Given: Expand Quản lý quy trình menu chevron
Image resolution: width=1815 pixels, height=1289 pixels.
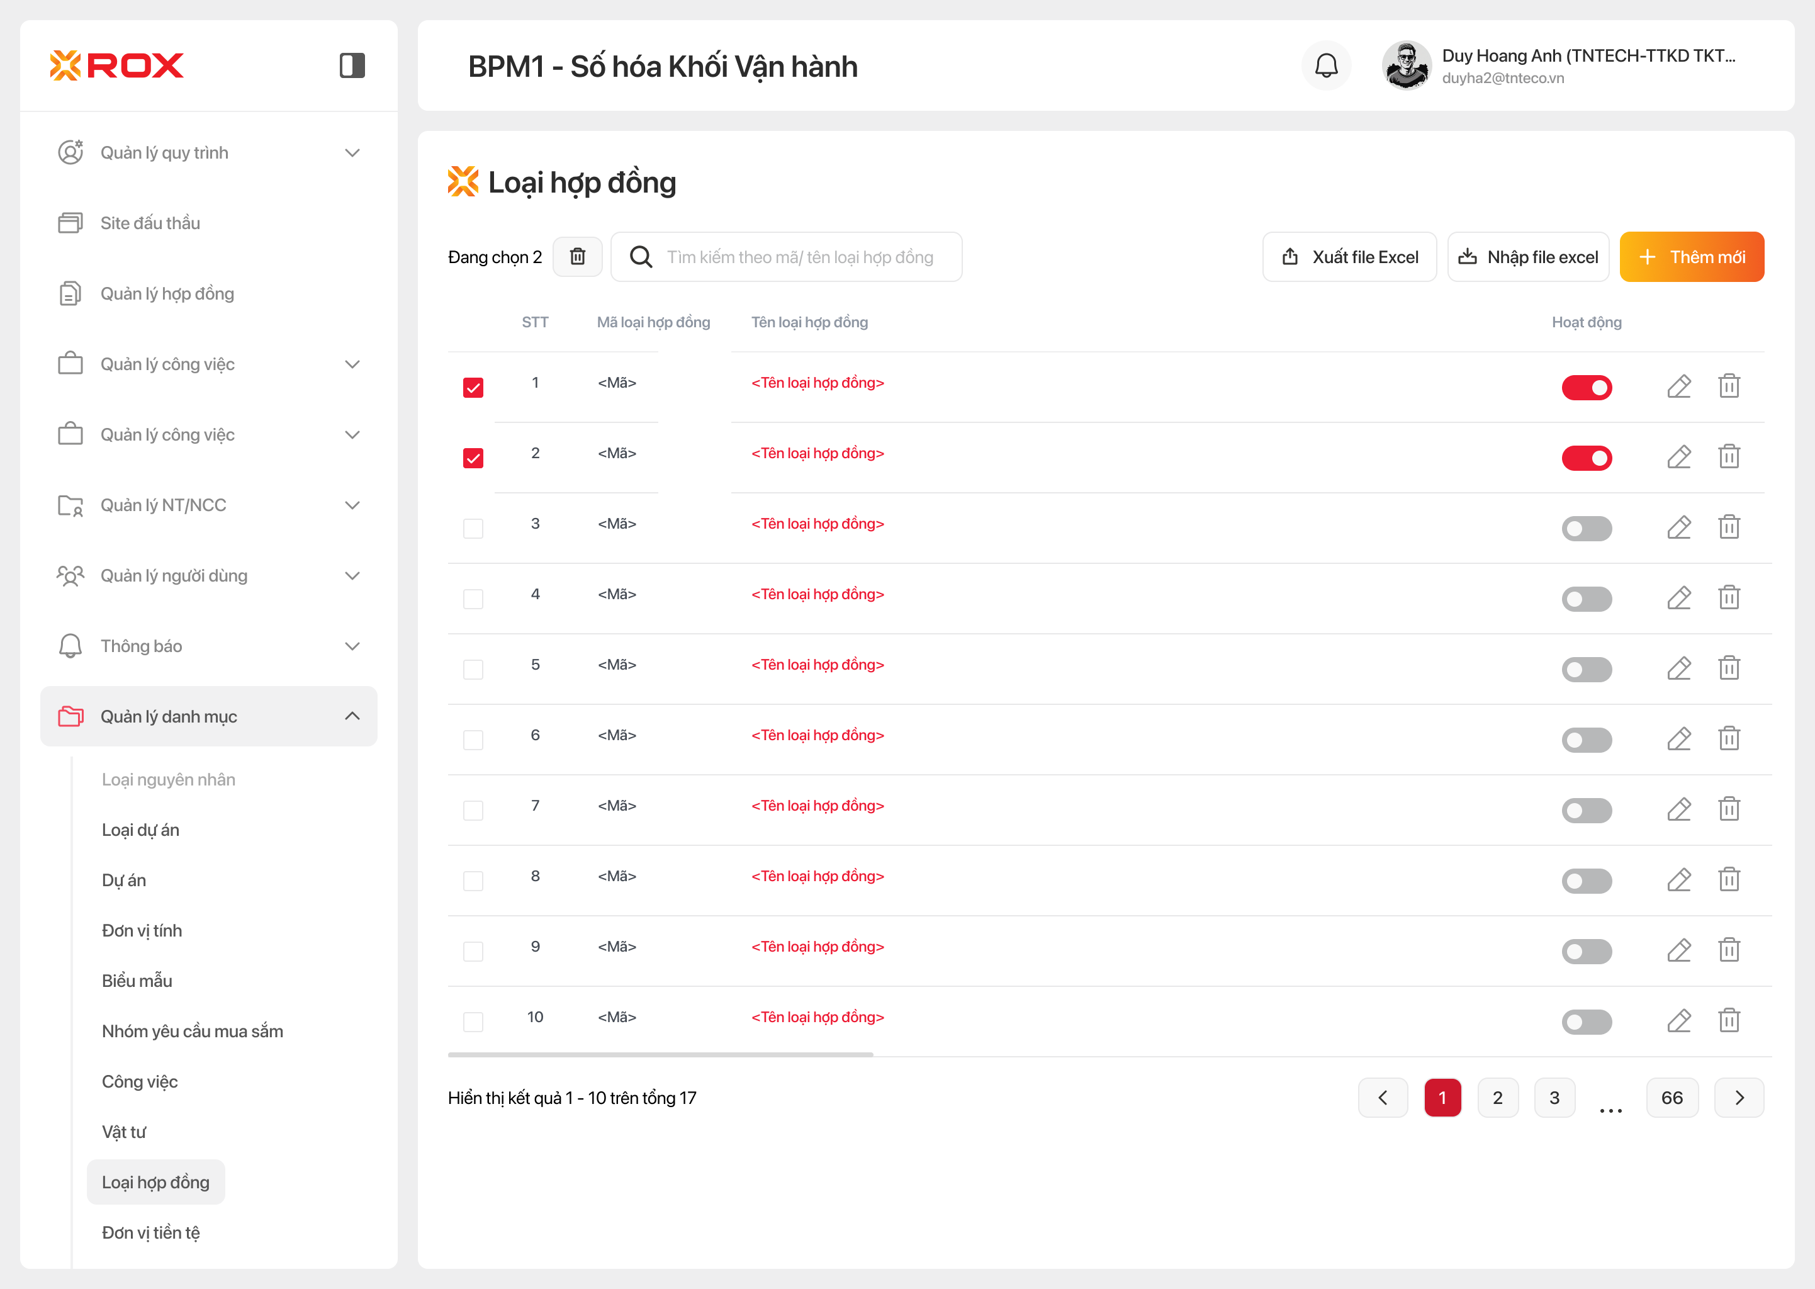Looking at the screenshot, I should [x=352, y=152].
